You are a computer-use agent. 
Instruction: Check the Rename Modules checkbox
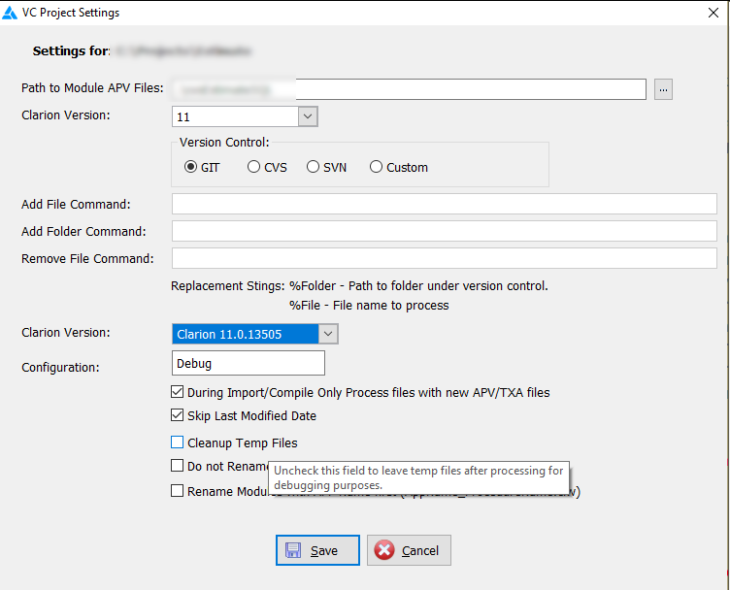tap(178, 491)
